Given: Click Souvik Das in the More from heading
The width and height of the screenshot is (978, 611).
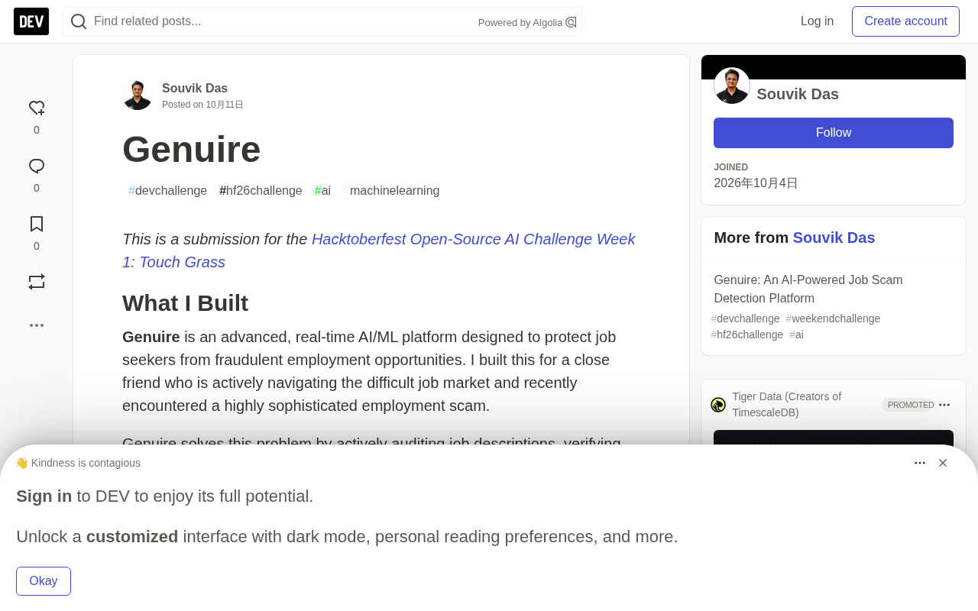Looking at the screenshot, I should point(834,238).
